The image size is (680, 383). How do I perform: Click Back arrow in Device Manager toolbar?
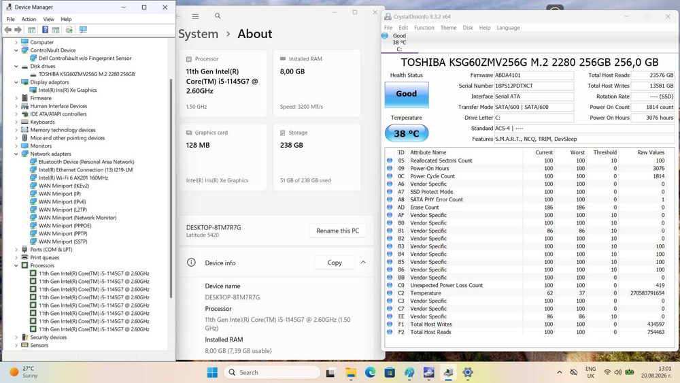pyautogui.click(x=7, y=29)
